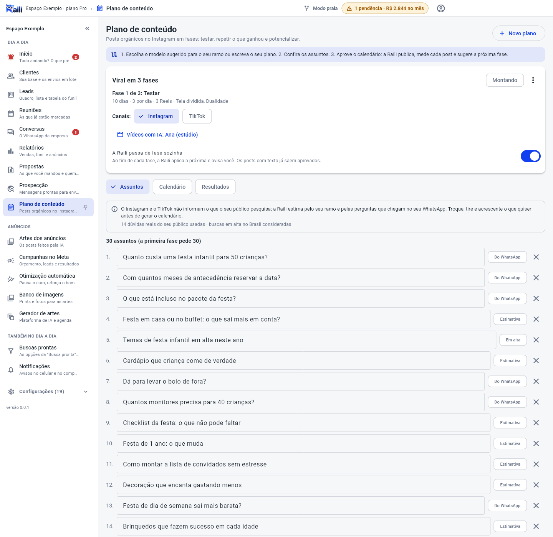Screen dimensions: 553x537
Task: Open the user account profile icon
Action: (x=441, y=8)
